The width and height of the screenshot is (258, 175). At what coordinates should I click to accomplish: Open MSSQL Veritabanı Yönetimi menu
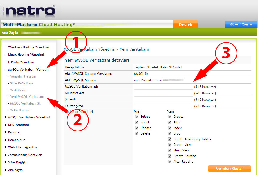point(29,117)
